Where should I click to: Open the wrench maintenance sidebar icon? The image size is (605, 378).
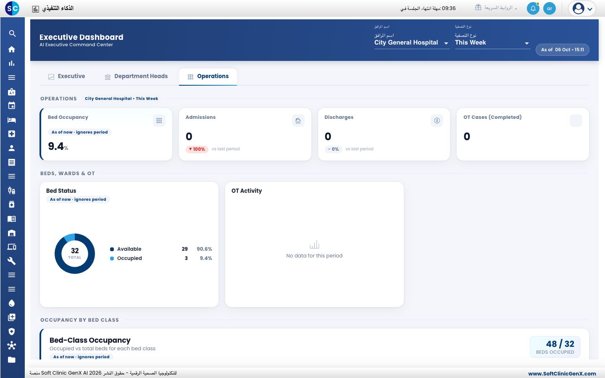tap(12, 261)
